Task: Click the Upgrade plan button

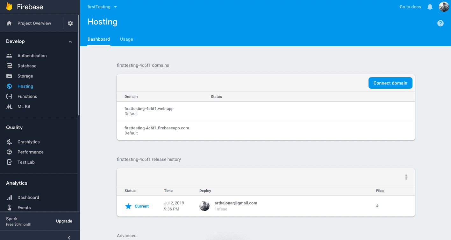Action: [x=64, y=221]
